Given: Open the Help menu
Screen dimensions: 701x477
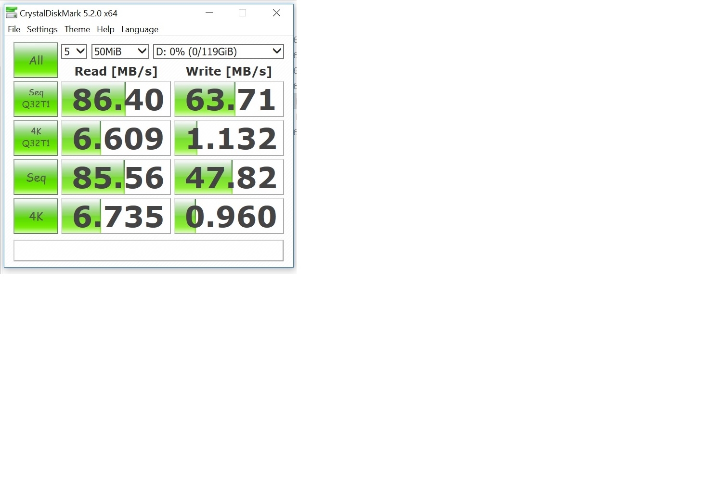Looking at the screenshot, I should [x=105, y=29].
